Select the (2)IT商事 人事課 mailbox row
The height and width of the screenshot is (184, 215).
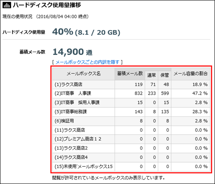pos(131,93)
